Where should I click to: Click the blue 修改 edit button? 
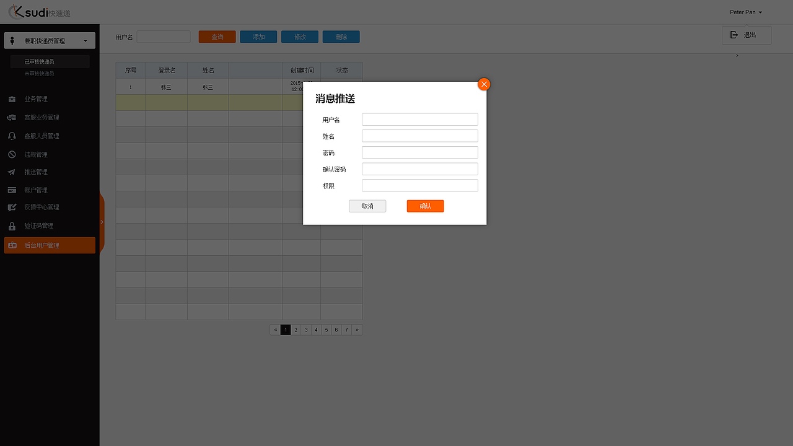[300, 37]
